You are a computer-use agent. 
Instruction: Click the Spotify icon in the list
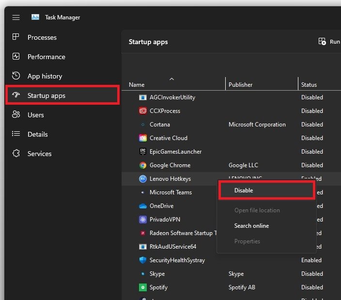coord(143,287)
